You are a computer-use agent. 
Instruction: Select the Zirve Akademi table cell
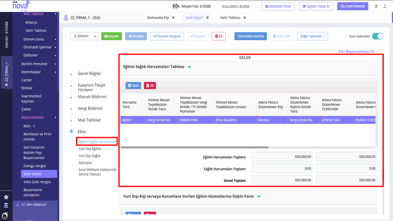point(235,120)
